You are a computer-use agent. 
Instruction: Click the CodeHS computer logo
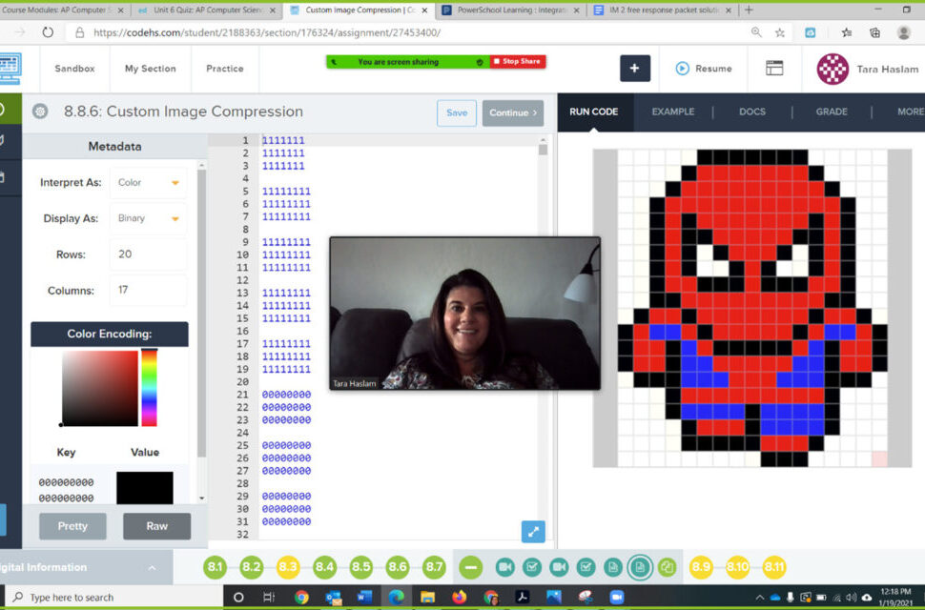pyautogui.click(x=10, y=69)
